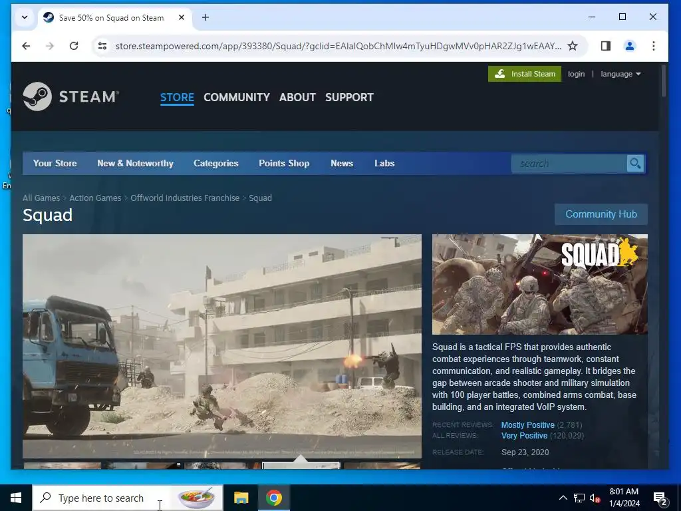681x511 pixels.
Task: Open Chrome side panel icon
Action: click(605, 46)
